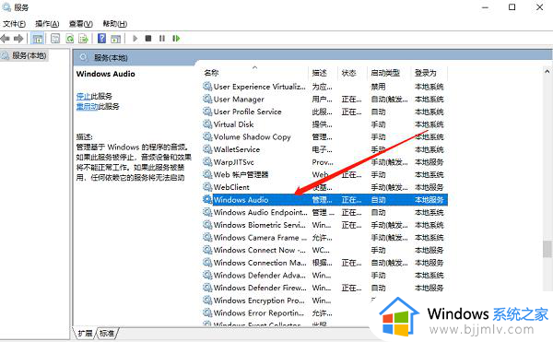Click the gear icon beside WalletService
Viewport: 553px width, 342px height.
click(x=207, y=149)
